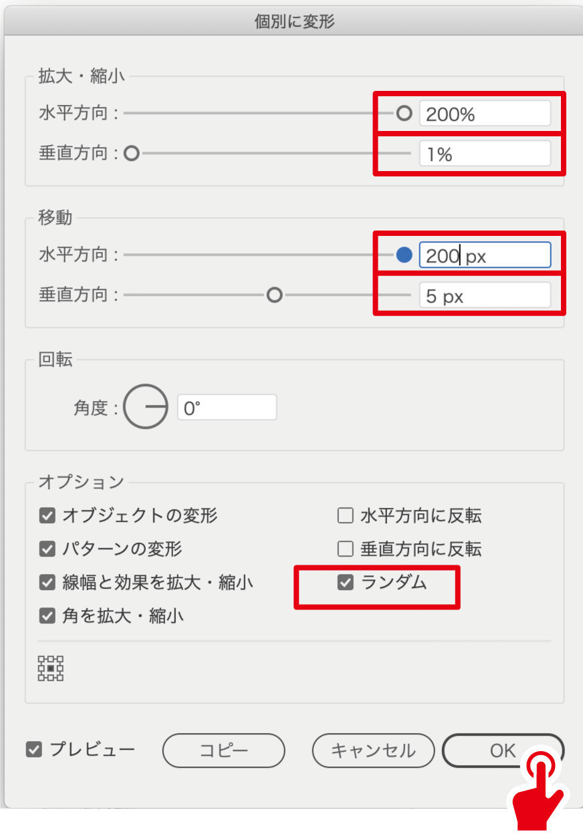Click the キャンセル button

tap(373, 750)
